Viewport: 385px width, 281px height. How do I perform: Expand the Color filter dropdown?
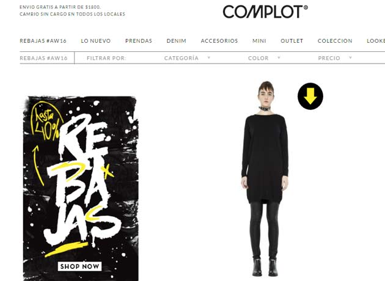click(264, 58)
